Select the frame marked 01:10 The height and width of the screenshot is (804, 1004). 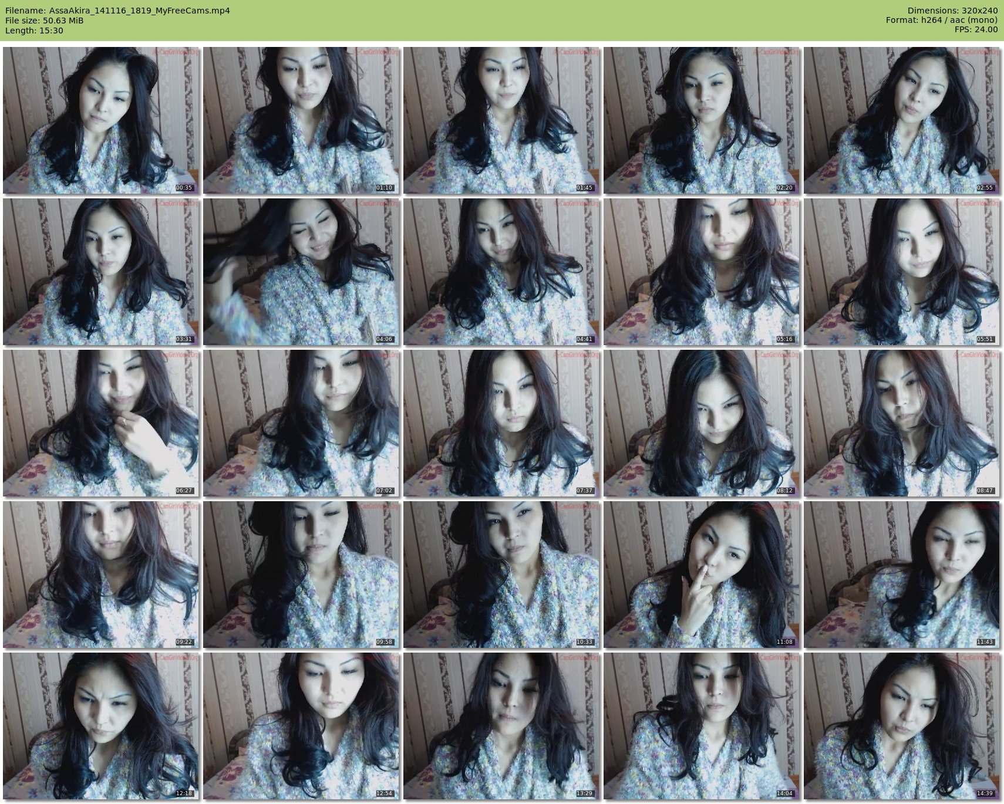coord(301,120)
